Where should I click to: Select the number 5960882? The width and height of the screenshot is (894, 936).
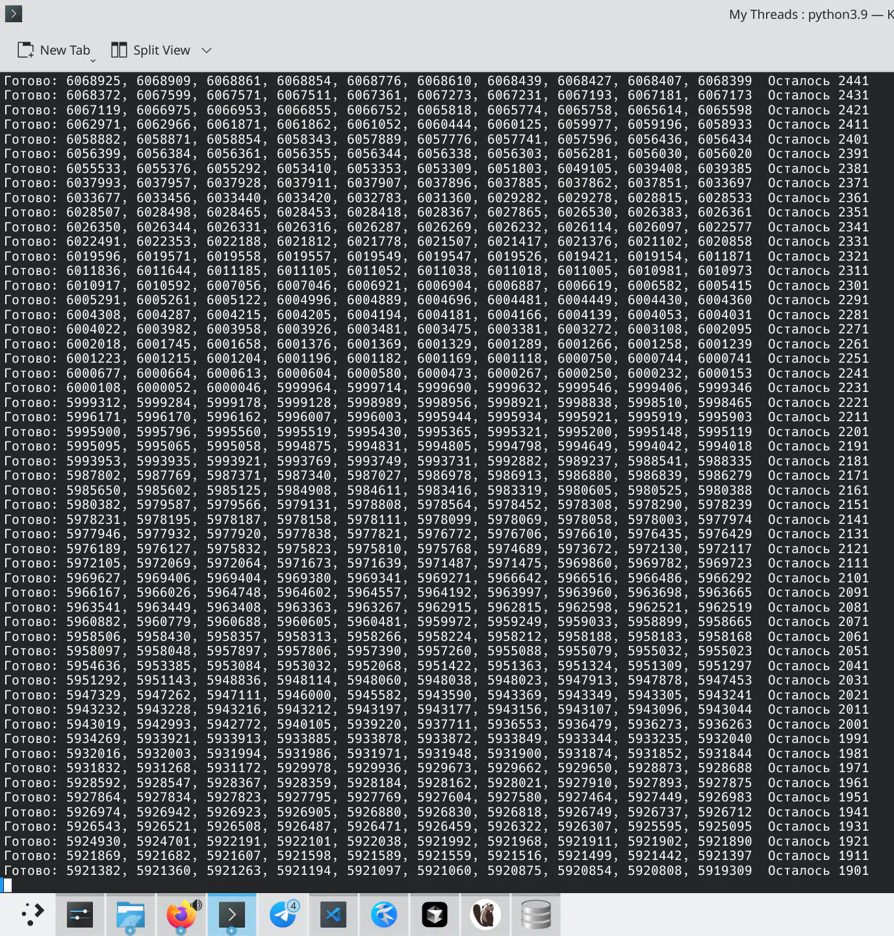pyautogui.click(x=94, y=621)
